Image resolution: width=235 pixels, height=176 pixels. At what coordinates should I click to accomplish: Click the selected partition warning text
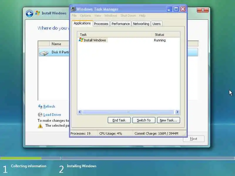coord(57,126)
